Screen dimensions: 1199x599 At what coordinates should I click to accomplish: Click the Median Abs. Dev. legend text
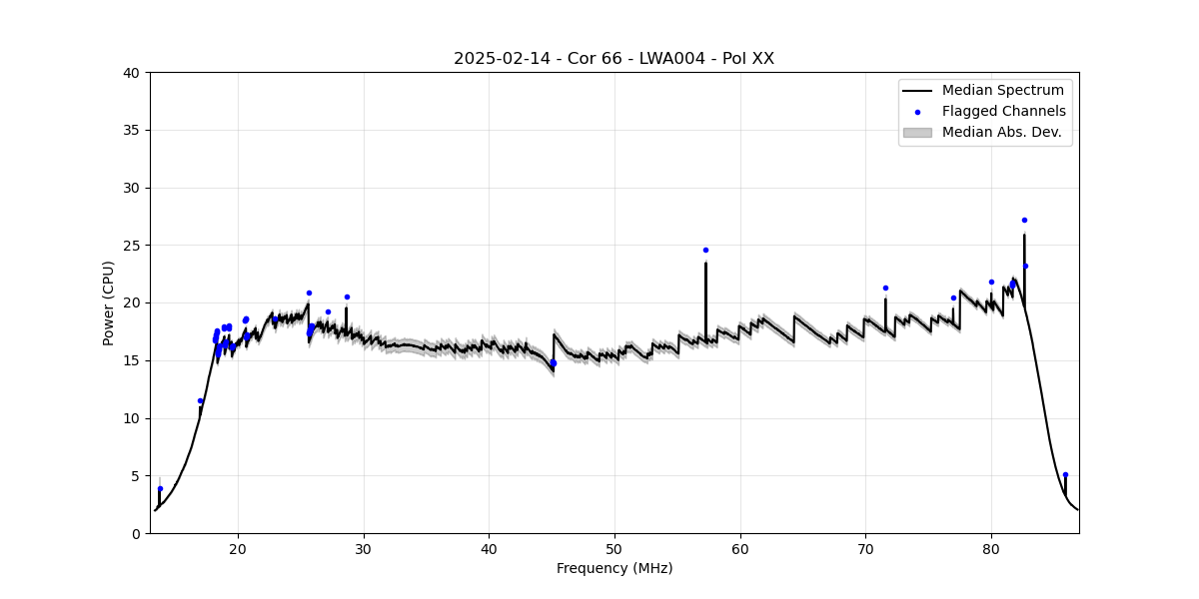pyautogui.click(x=1002, y=132)
